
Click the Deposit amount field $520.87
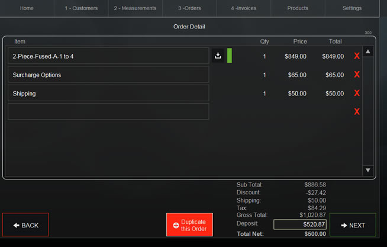pyautogui.click(x=300, y=224)
